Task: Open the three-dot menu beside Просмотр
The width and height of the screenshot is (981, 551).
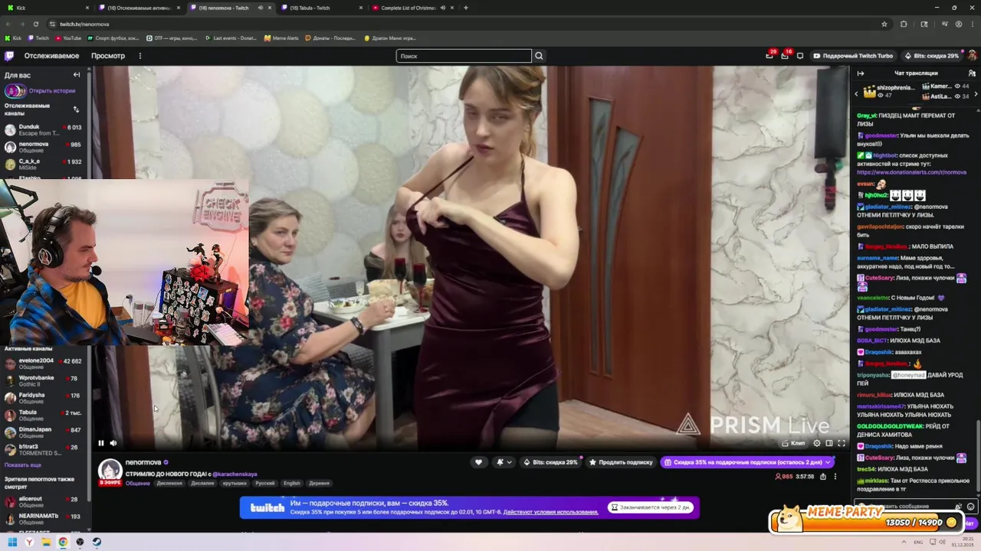Action: 139,56
